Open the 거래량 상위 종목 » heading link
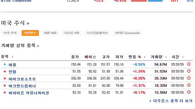This screenshot has height=109, width=195. click(20, 45)
